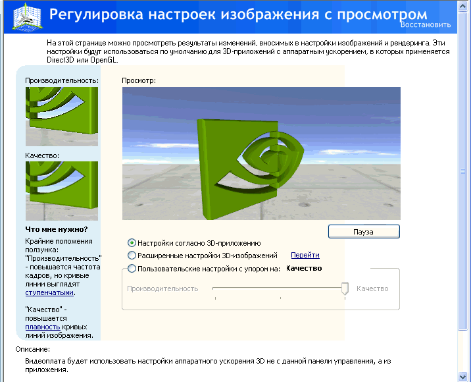471x382 pixels.
Task: Click the Производительность sample thumbnail
Action: [61, 116]
